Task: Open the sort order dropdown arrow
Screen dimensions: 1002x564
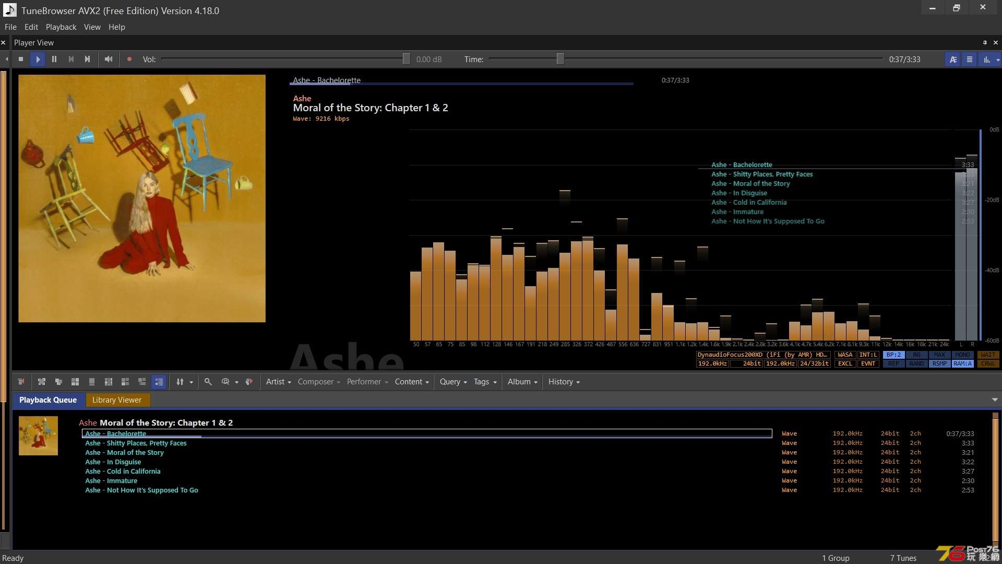Action: pos(191,382)
